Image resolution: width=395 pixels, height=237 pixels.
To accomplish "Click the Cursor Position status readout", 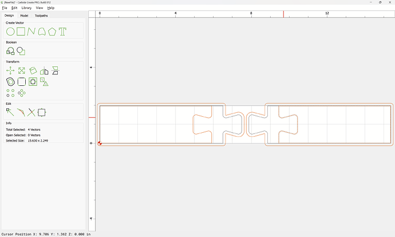I will [x=46, y=234].
